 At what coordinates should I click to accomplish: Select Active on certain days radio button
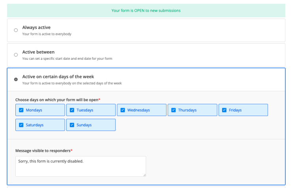coord(16,79)
